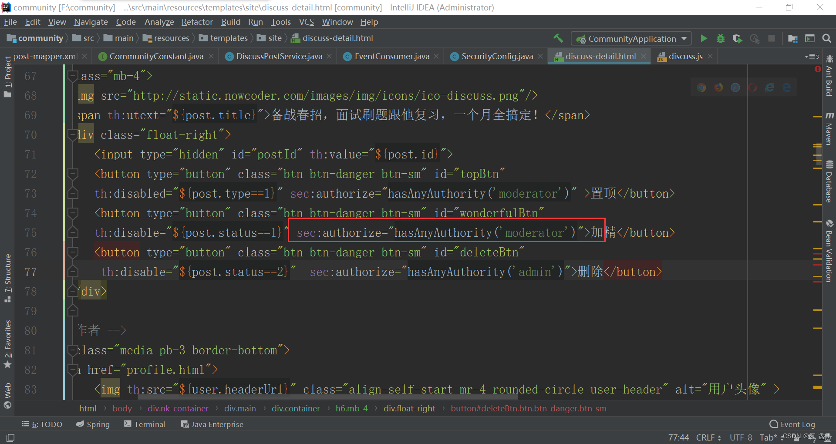Open the Web tool window
The height and width of the screenshot is (444, 836).
point(7,395)
